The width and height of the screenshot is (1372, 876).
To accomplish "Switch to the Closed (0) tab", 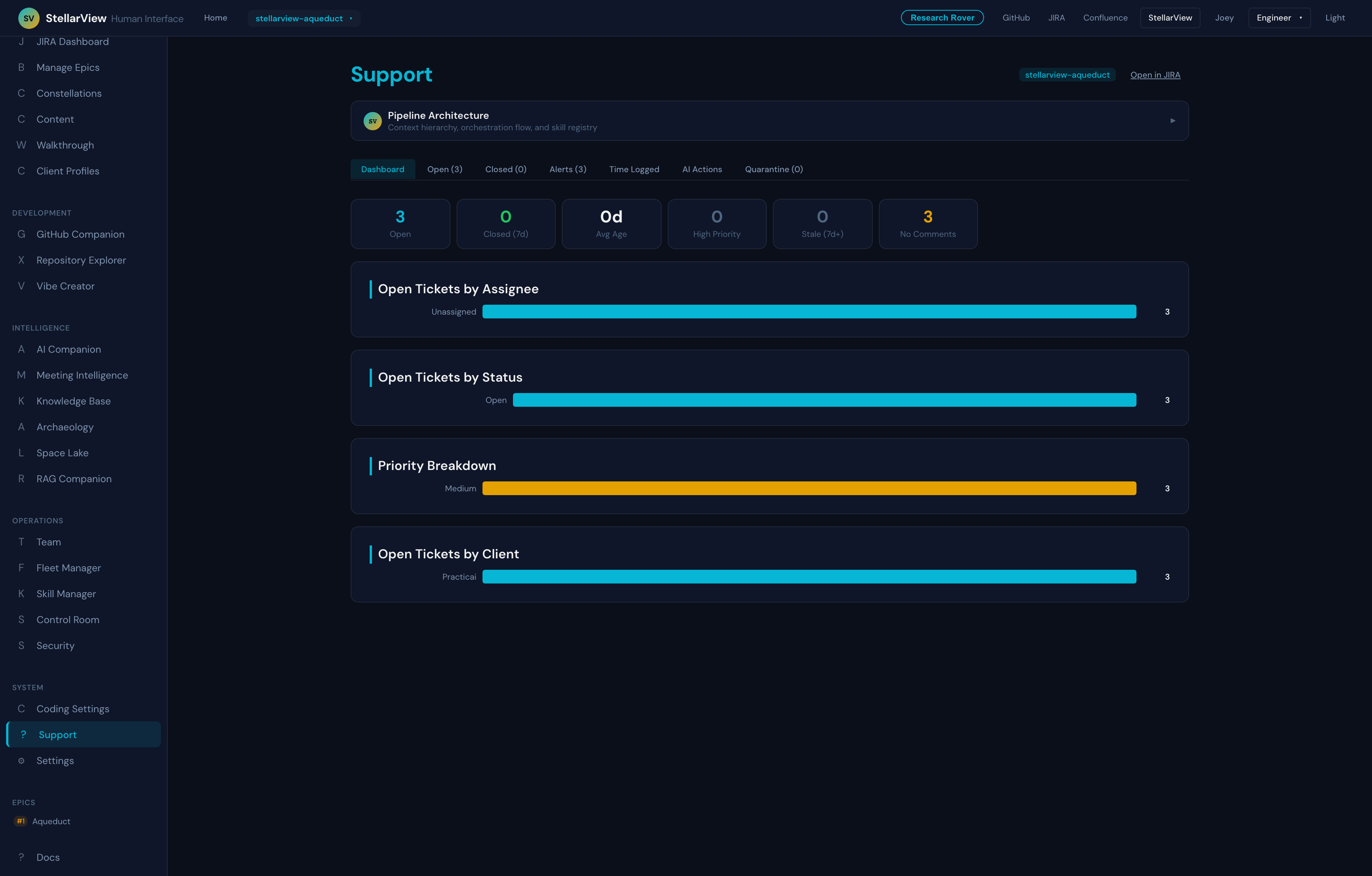I will 505,169.
